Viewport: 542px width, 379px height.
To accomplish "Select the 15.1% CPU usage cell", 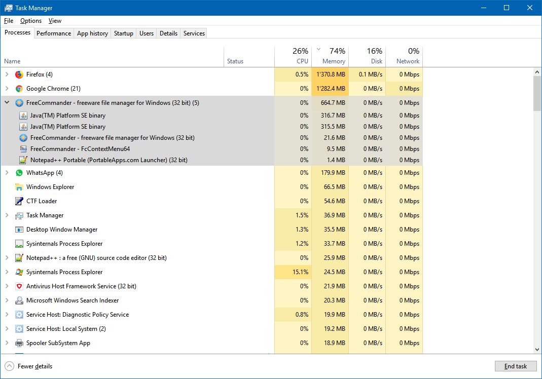I will click(293, 272).
